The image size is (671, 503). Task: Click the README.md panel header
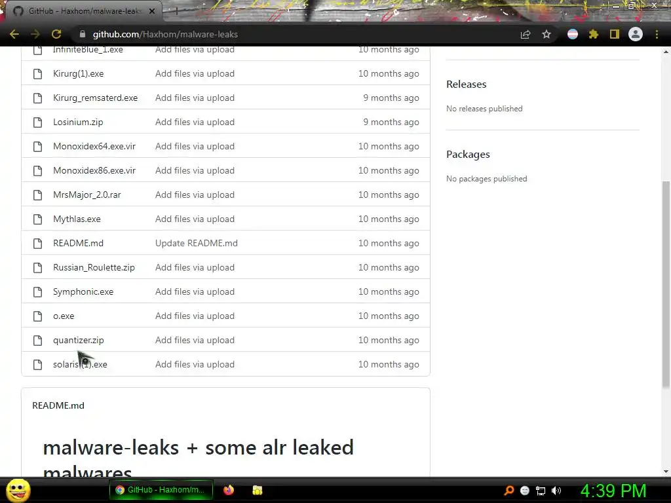(x=58, y=405)
